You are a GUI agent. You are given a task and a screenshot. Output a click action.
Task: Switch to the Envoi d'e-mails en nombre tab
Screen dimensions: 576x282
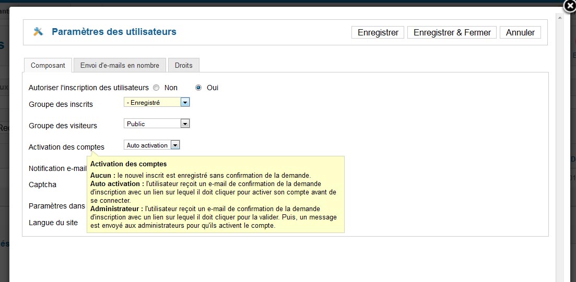[x=120, y=65]
